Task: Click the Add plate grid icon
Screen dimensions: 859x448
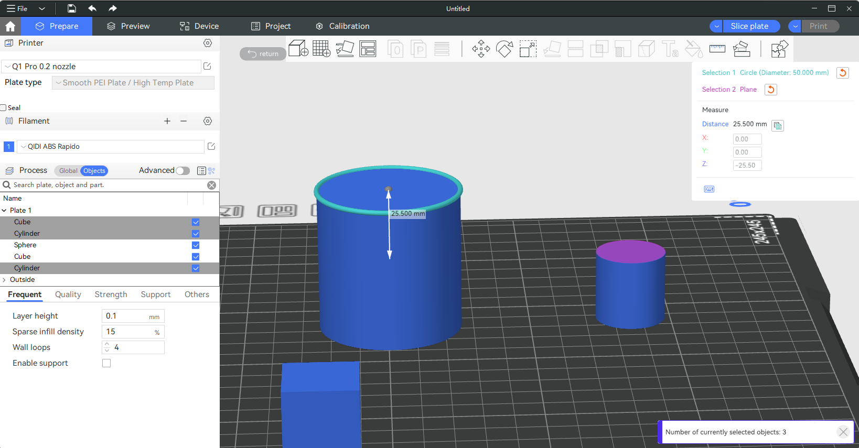Action: point(321,49)
